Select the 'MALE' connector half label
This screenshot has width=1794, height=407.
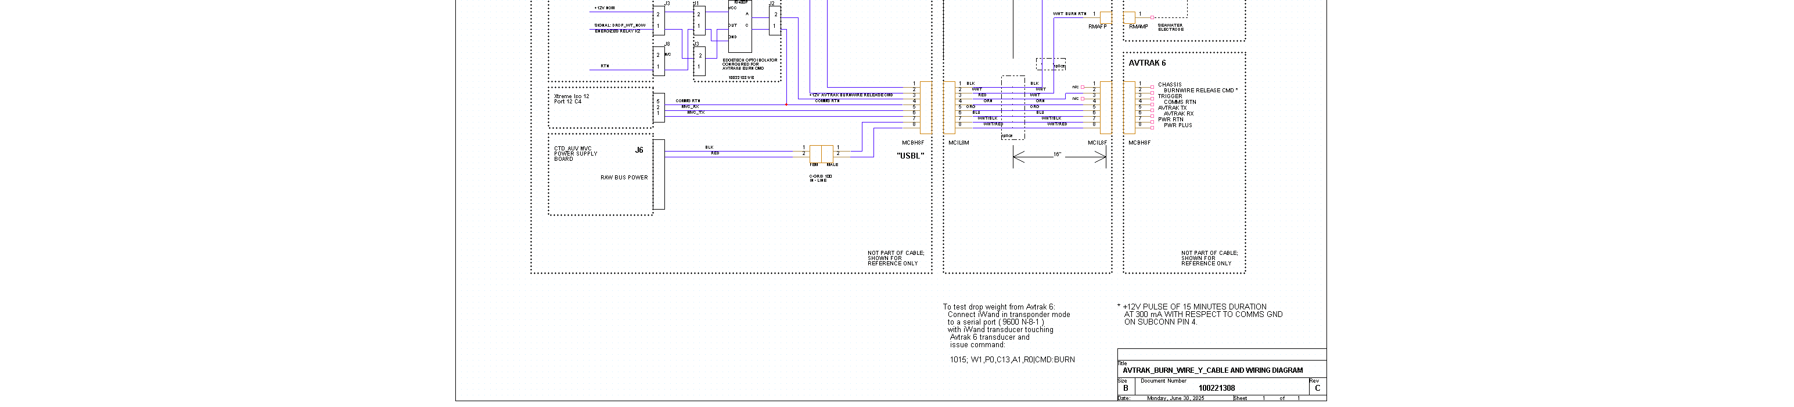click(x=832, y=165)
